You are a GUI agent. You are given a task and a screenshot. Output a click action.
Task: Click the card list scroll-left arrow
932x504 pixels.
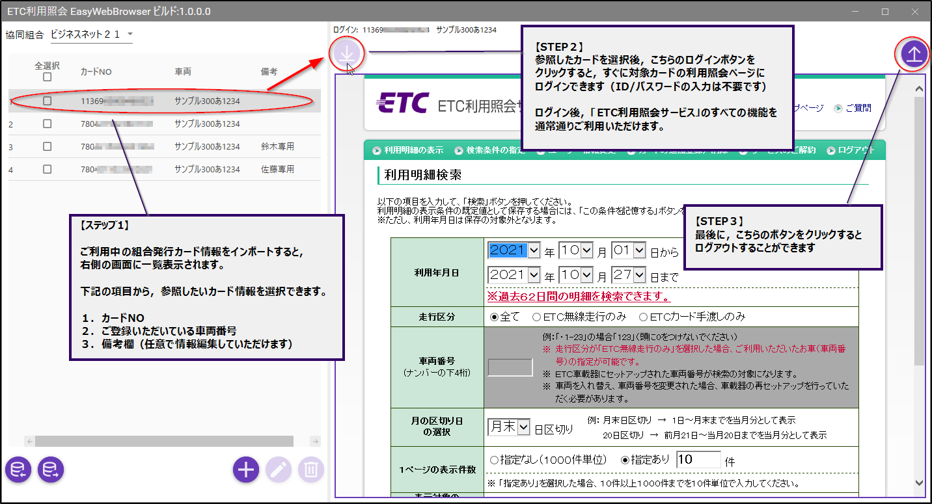point(29,441)
